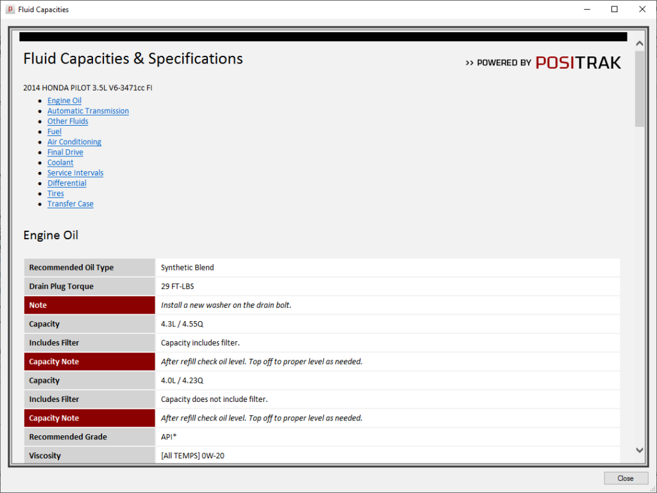The height and width of the screenshot is (493, 657).
Task: Select the 4.3L / 4.55Q capacity value
Action: (x=182, y=324)
